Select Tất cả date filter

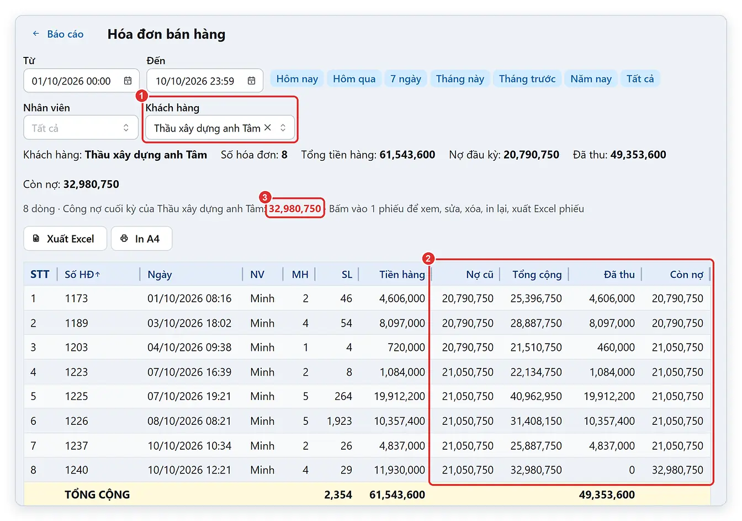(x=640, y=78)
